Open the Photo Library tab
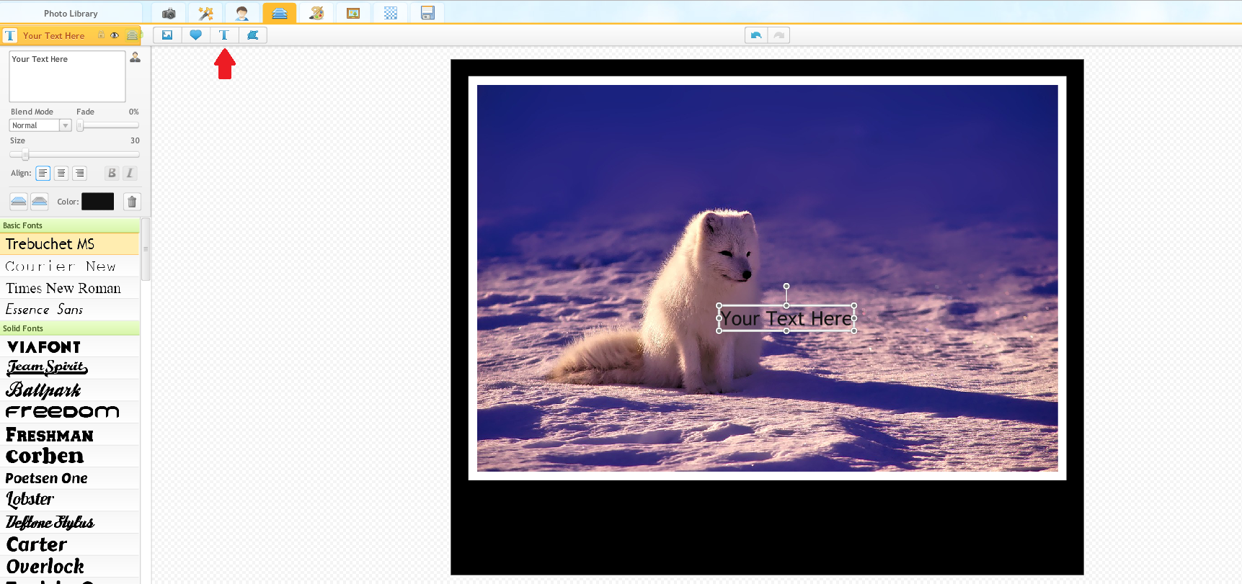 [71, 14]
